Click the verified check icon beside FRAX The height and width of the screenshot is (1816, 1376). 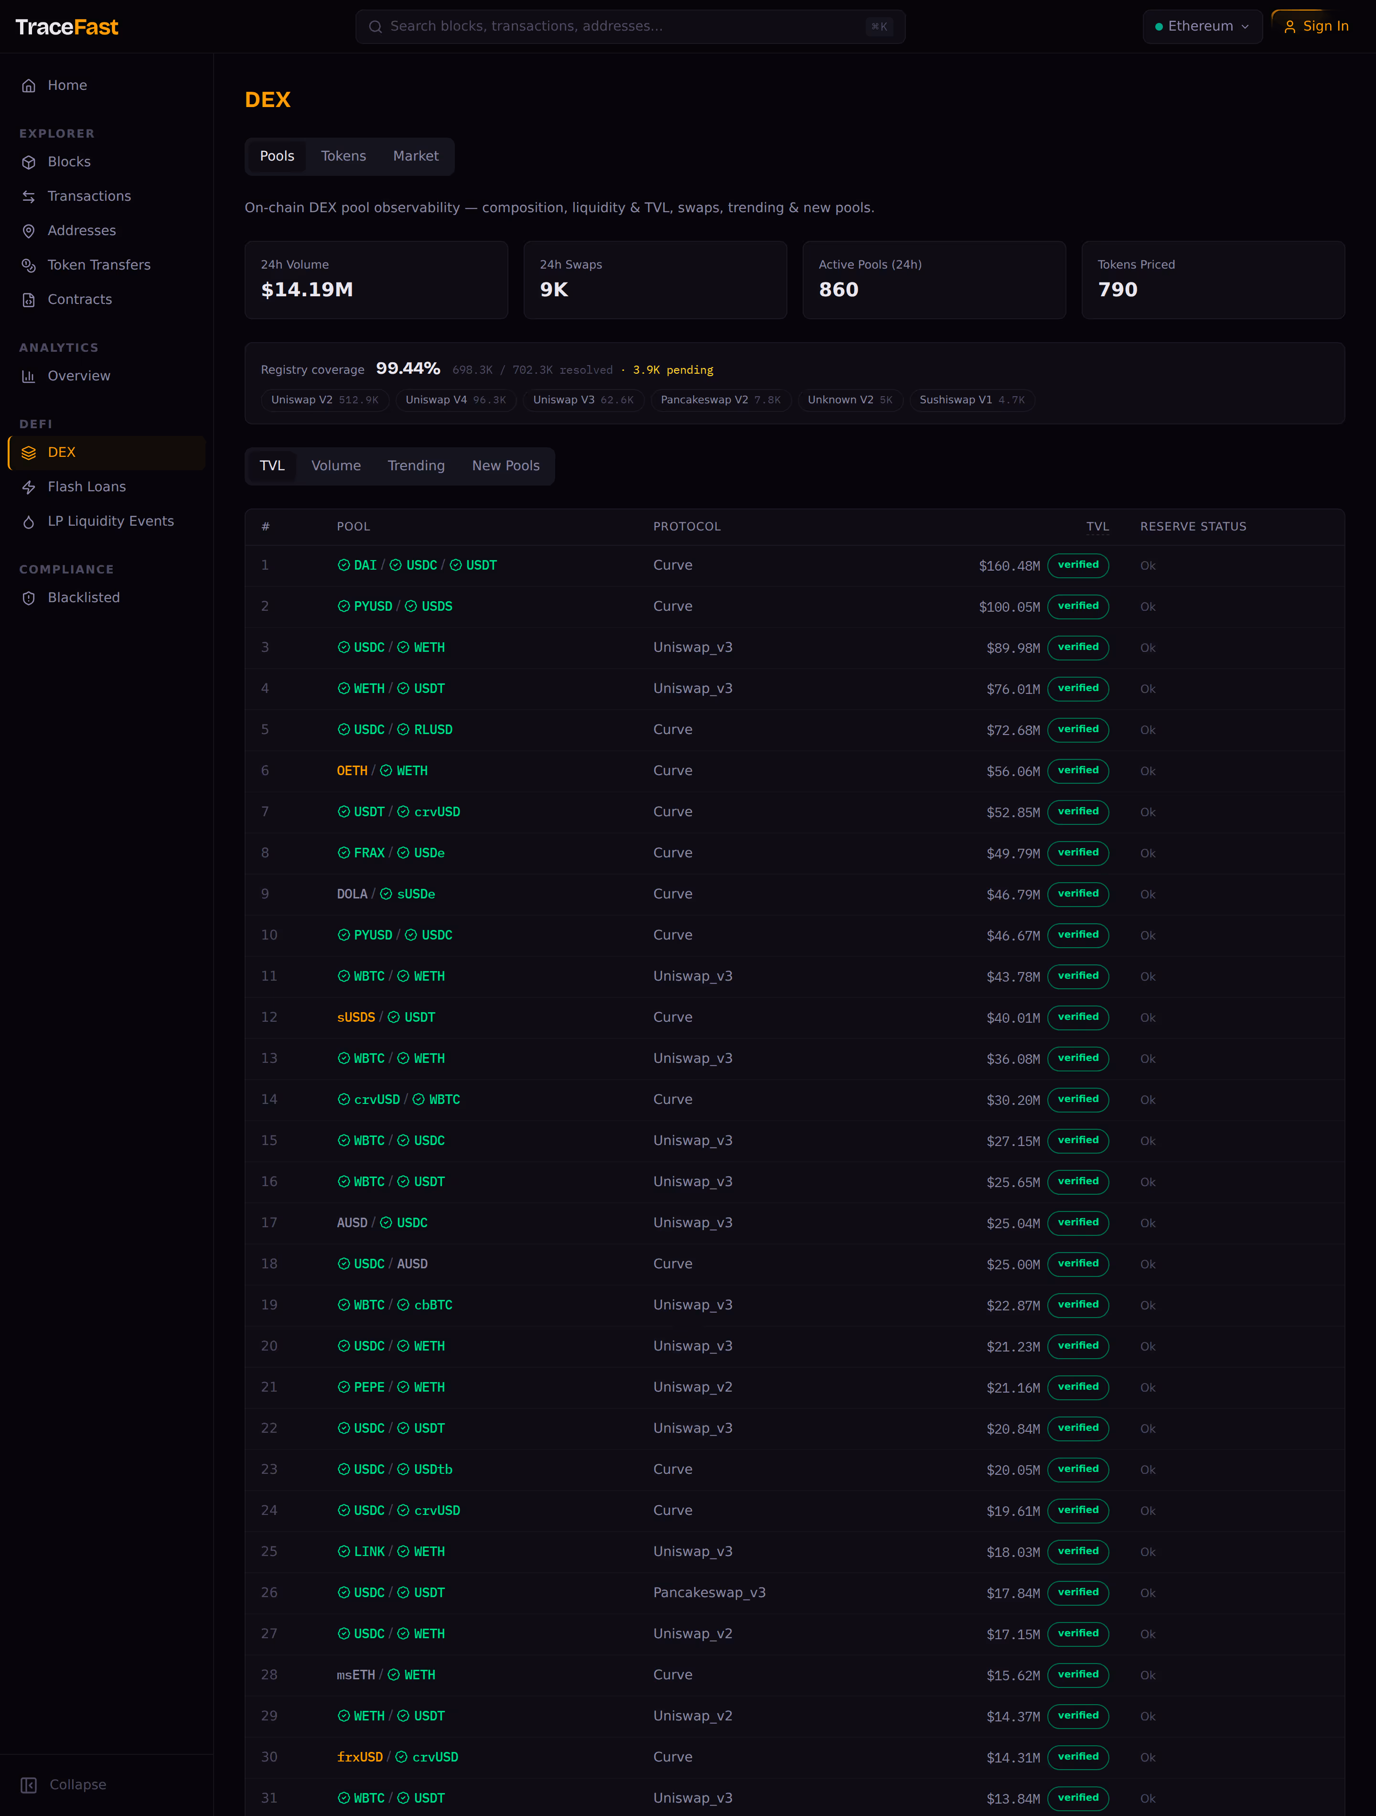pos(344,853)
